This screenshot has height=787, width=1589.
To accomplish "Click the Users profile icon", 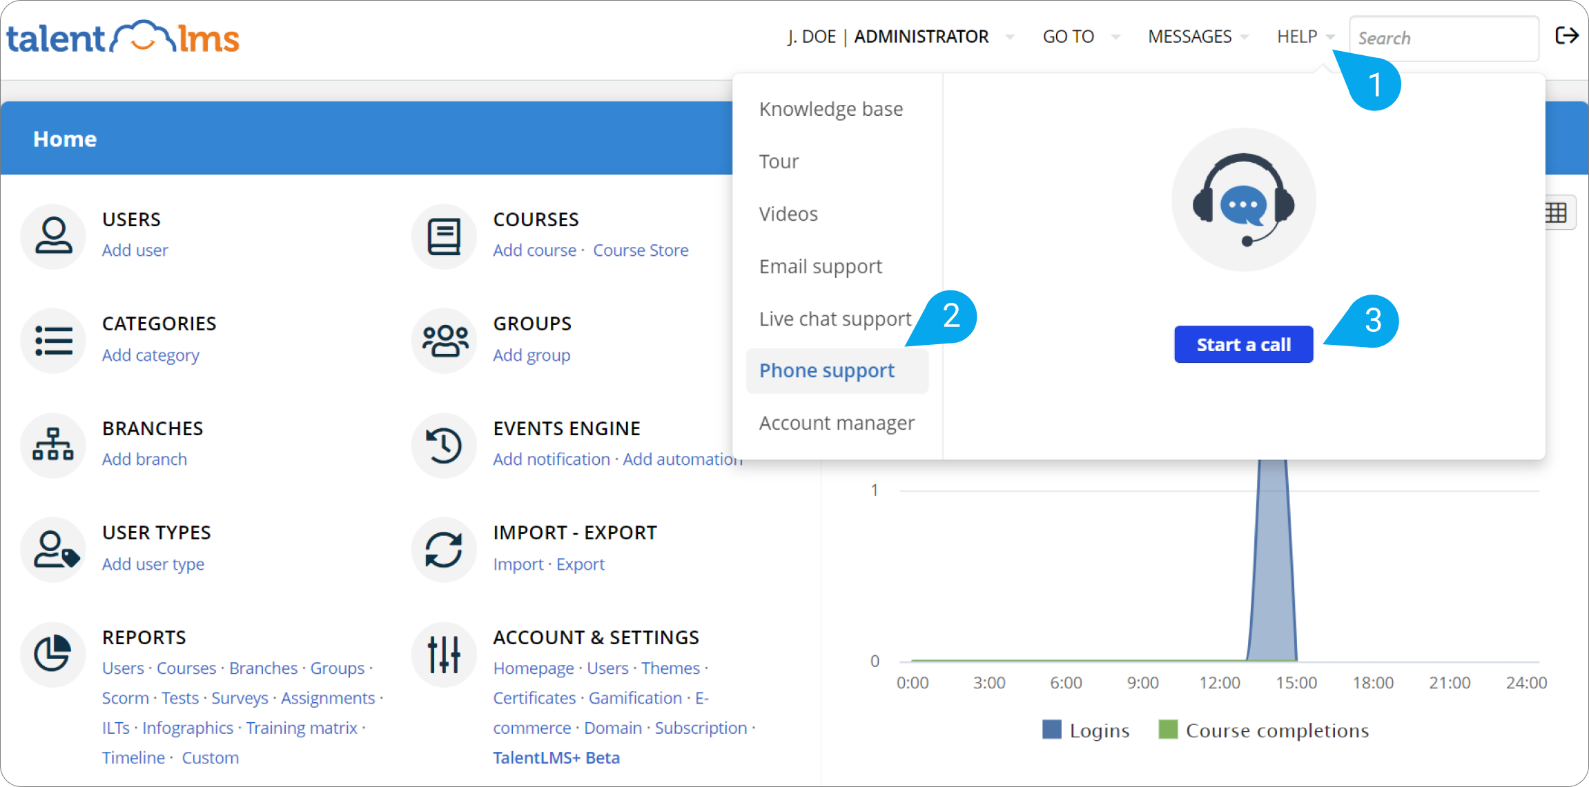I will click(x=54, y=236).
